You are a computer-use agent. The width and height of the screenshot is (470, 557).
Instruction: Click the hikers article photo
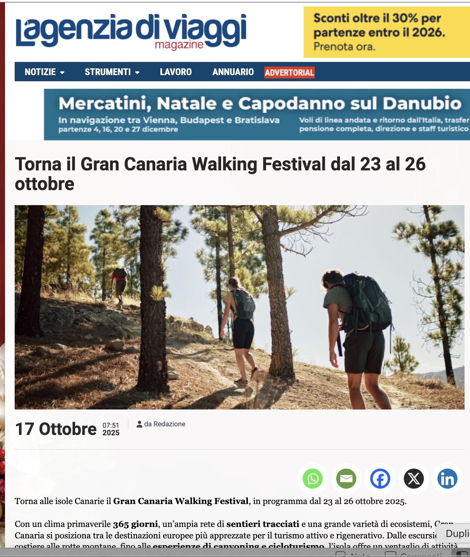pos(239,307)
